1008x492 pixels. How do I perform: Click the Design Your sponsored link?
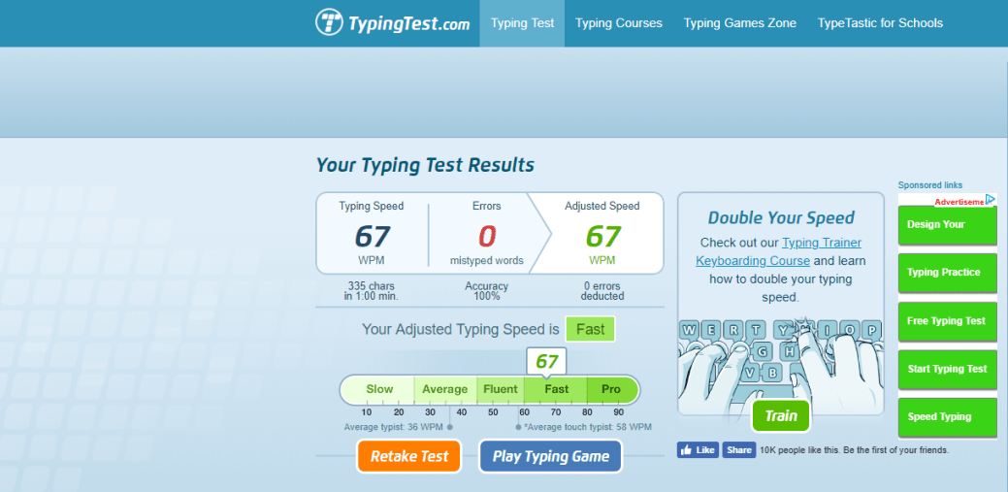coord(947,225)
